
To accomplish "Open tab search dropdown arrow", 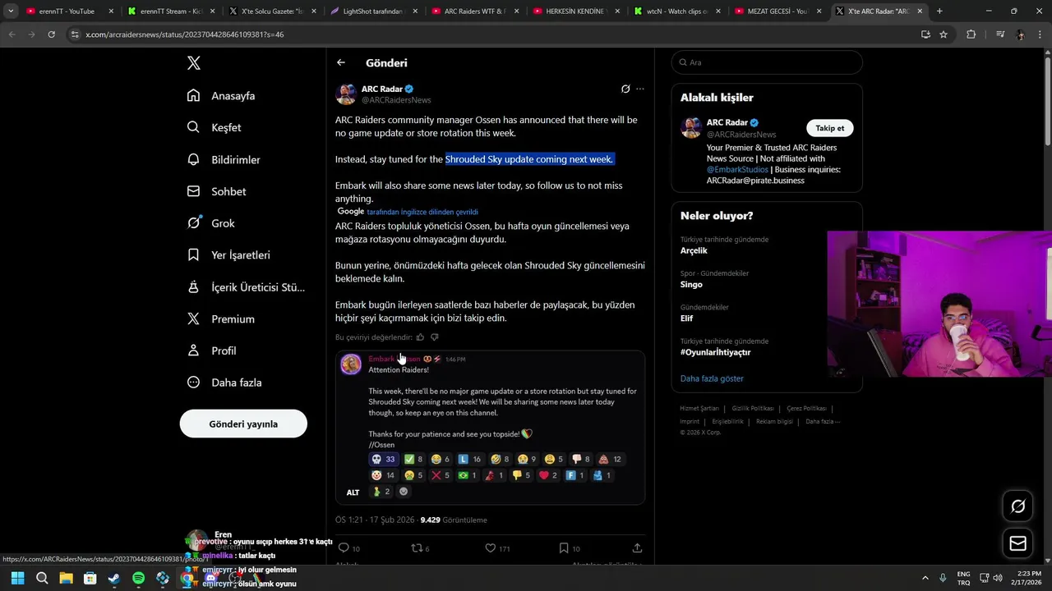I will coord(11,11).
